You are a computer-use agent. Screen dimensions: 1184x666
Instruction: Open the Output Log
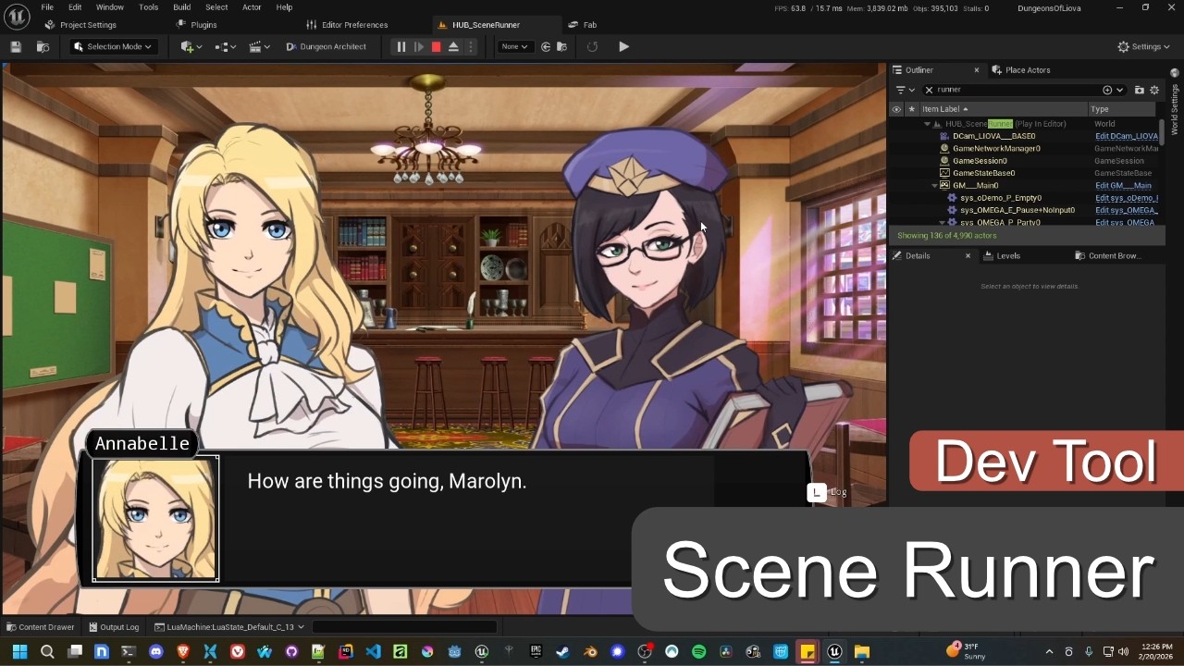[x=114, y=627]
